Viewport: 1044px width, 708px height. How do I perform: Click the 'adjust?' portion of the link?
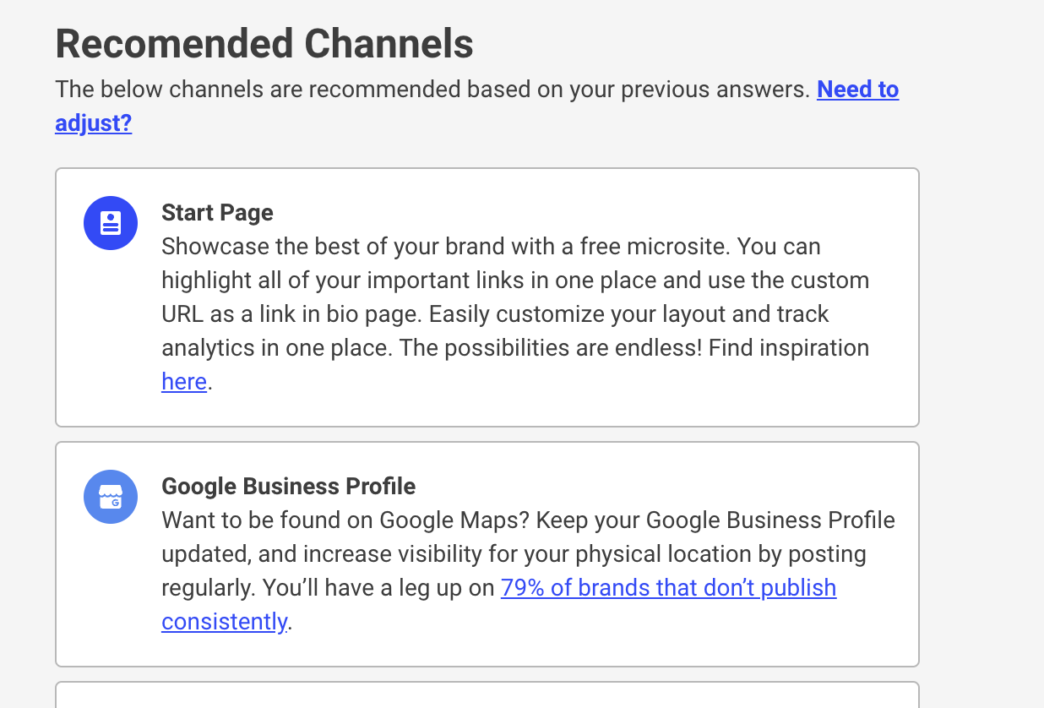click(94, 123)
